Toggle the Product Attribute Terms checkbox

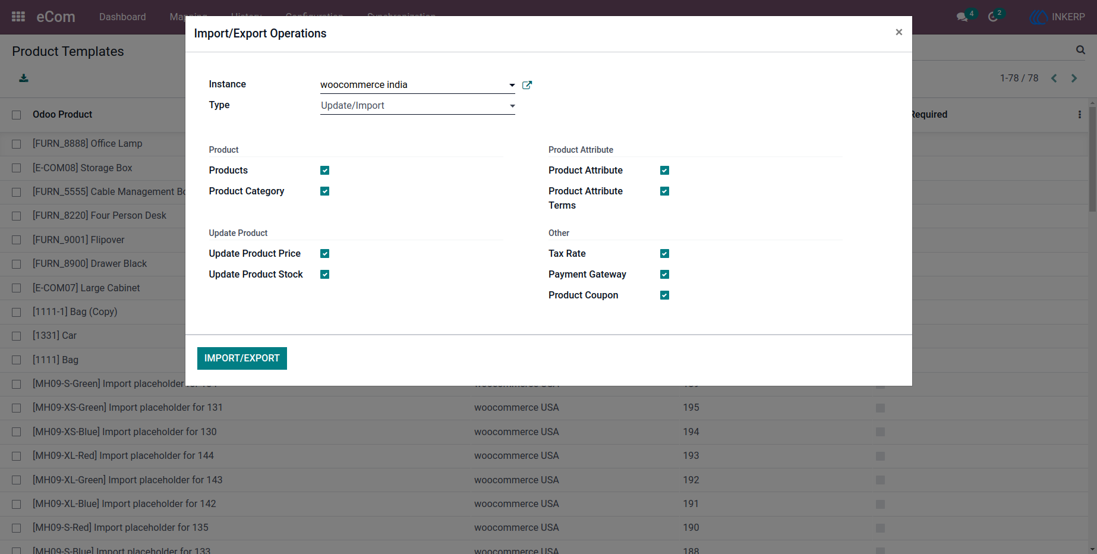(x=664, y=191)
